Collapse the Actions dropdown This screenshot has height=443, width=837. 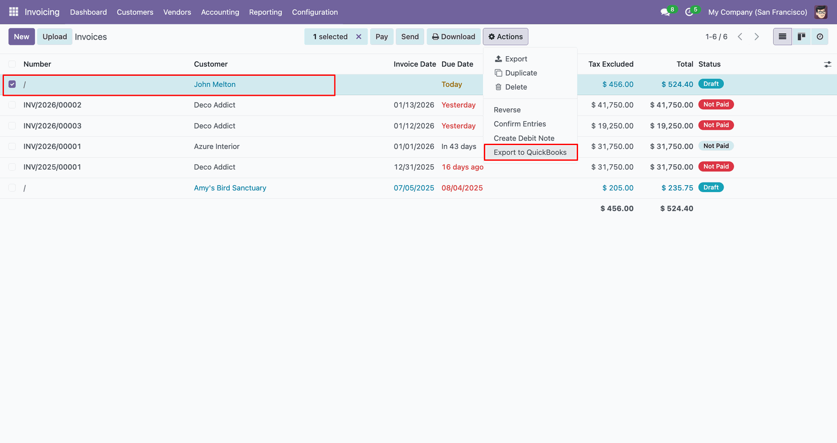tap(505, 37)
